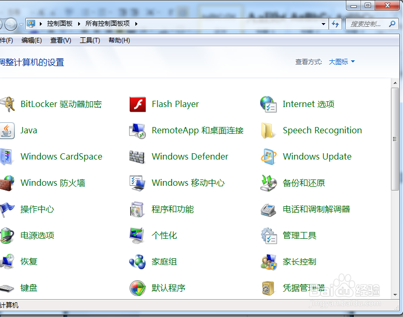Open the Flash Player text link

click(175, 104)
